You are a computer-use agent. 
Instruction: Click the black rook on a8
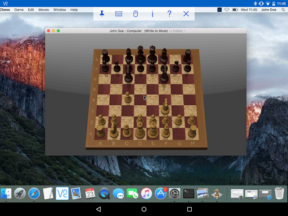(x=106, y=56)
